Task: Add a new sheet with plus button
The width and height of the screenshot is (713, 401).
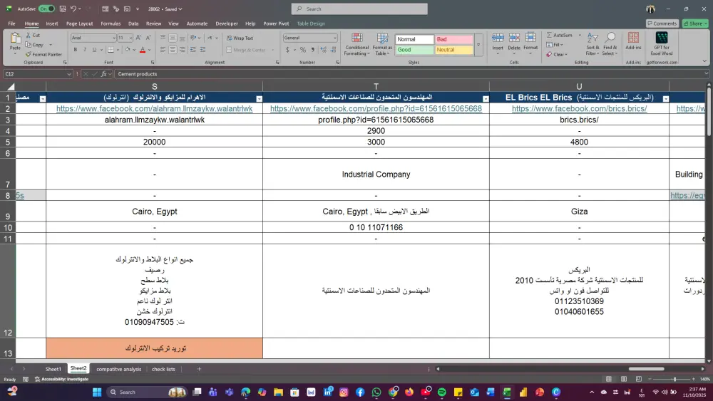Action: pyautogui.click(x=199, y=369)
